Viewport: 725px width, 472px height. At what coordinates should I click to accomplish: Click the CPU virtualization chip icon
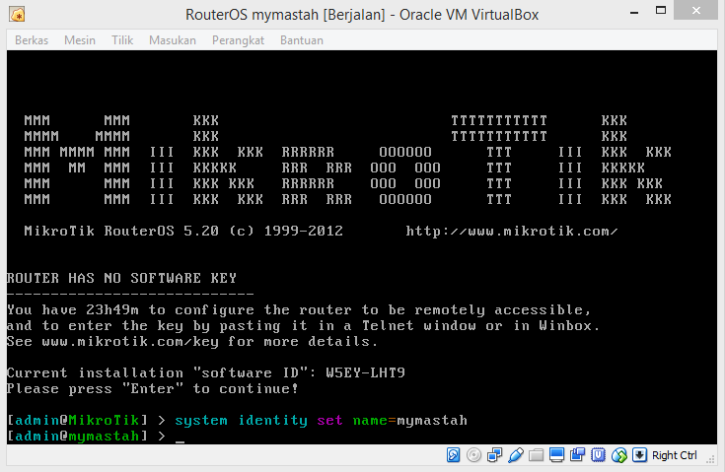tap(598, 455)
